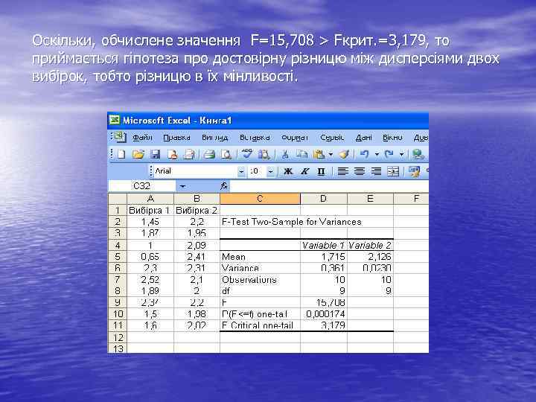Image resolution: width=536 pixels, height=402 pixels.
Task: Toggle align right
Action: tap(376, 171)
